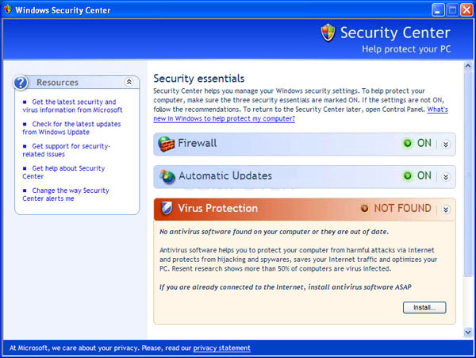Click the 'No antivirus software found' message
The width and height of the screenshot is (476, 358).
[274, 232]
